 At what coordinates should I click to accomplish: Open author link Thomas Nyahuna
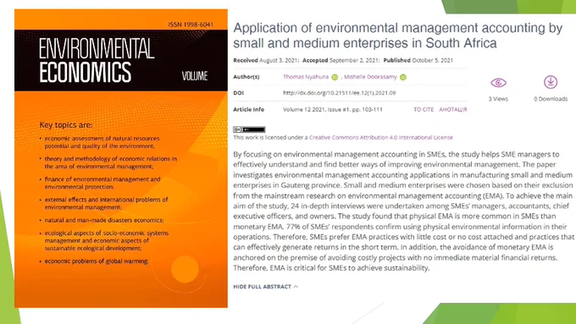pyautogui.click(x=306, y=77)
